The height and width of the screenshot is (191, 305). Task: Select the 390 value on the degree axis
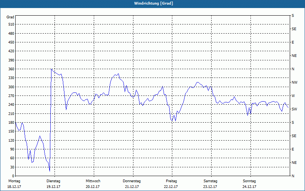click(11, 60)
